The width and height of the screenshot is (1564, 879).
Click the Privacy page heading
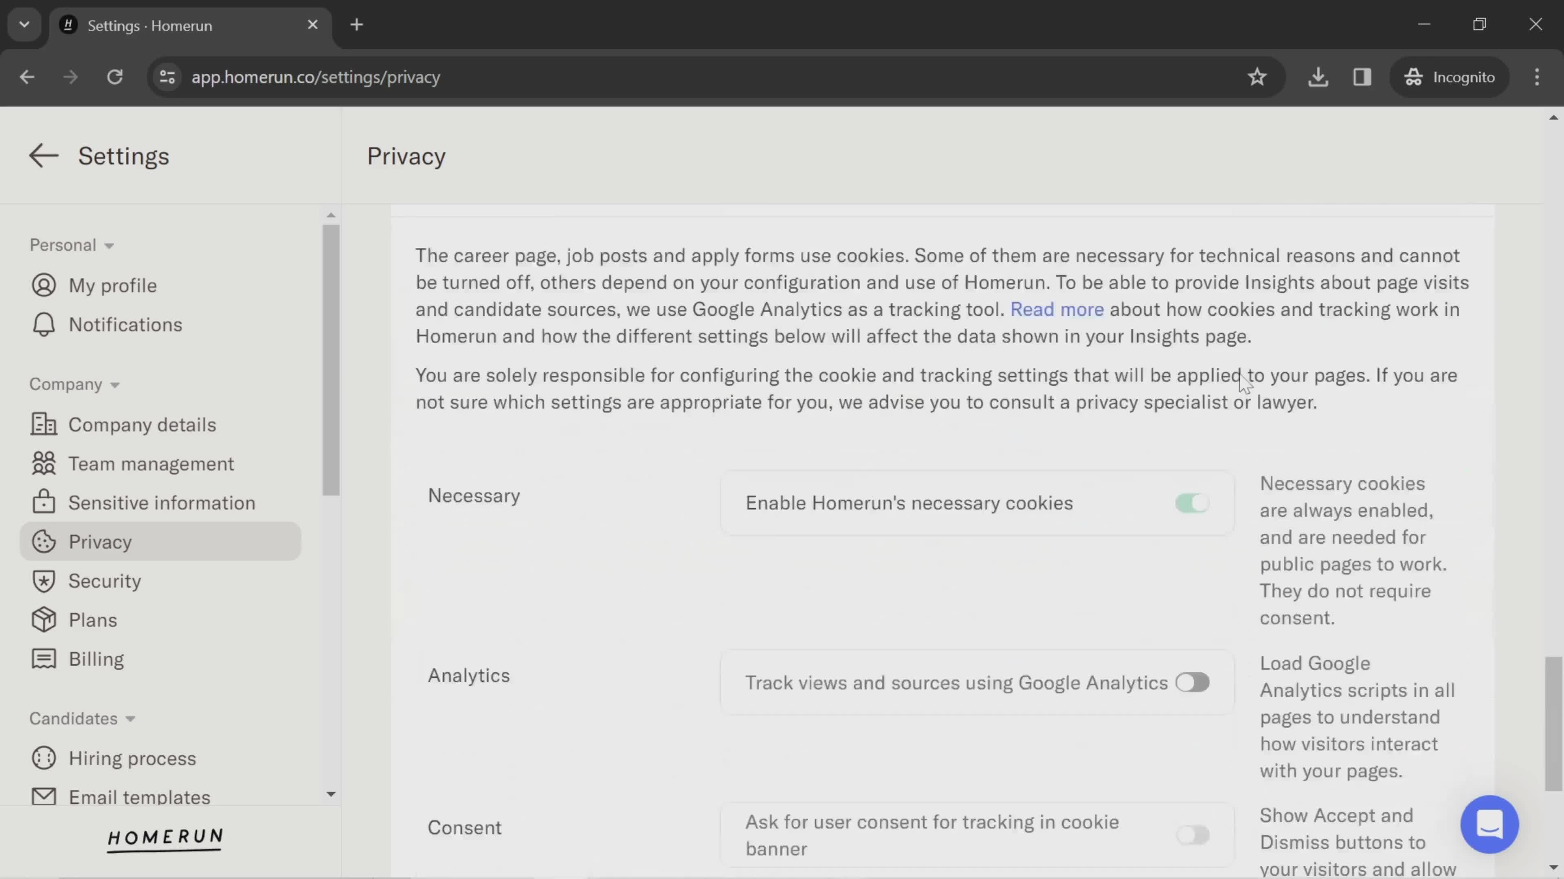pos(406,156)
